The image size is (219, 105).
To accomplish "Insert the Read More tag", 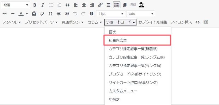I will 108,5.
